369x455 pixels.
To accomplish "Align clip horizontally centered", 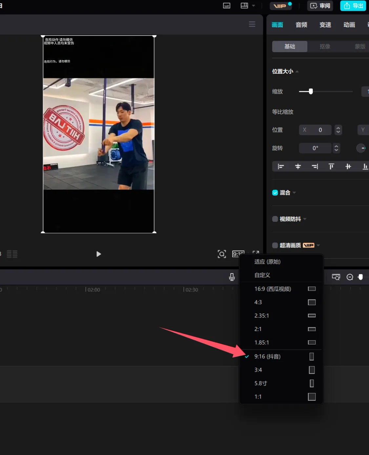I will [x=298, y=167].
